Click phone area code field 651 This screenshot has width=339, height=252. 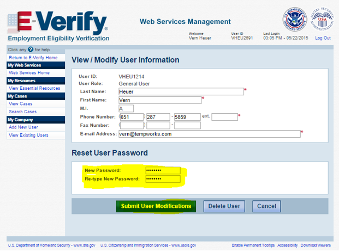pos(132,117)
